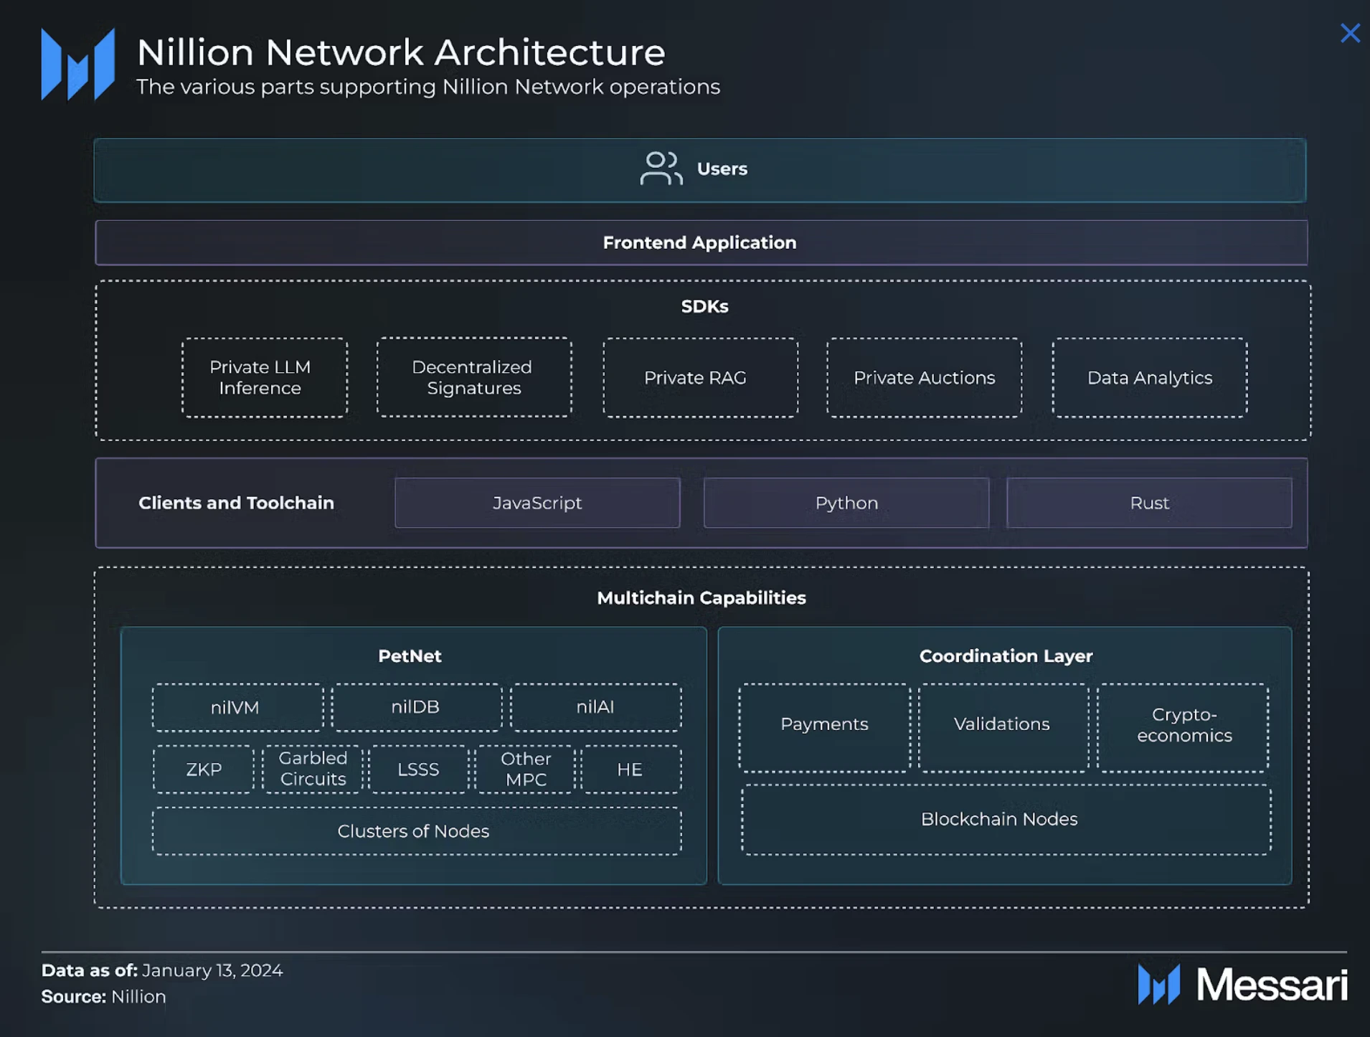Image resolution: width=1370 pixels, height=1037 pixels.
Task: Click the Python client box
Action: click(x=846, y=503)
